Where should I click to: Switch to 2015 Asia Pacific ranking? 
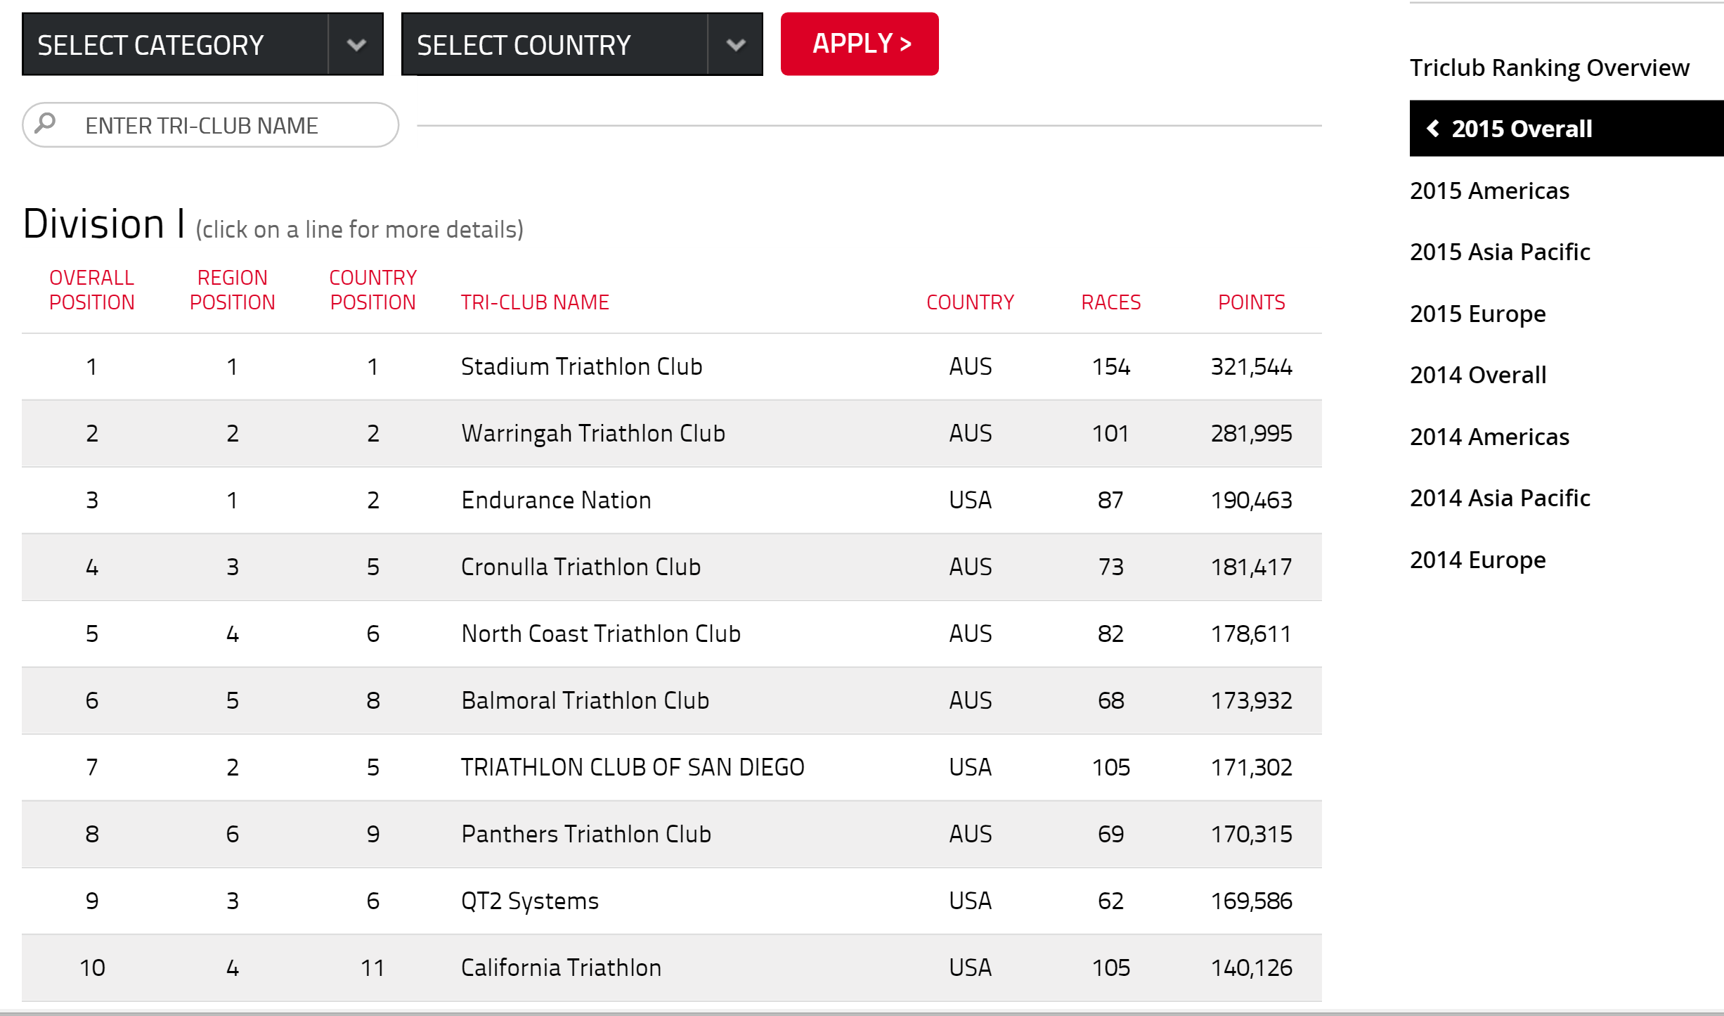tap(1500, 252)
